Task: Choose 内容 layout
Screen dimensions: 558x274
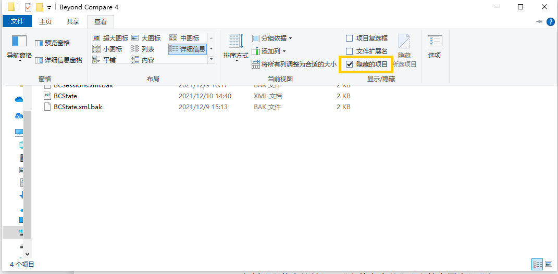Action: (142, 60)
